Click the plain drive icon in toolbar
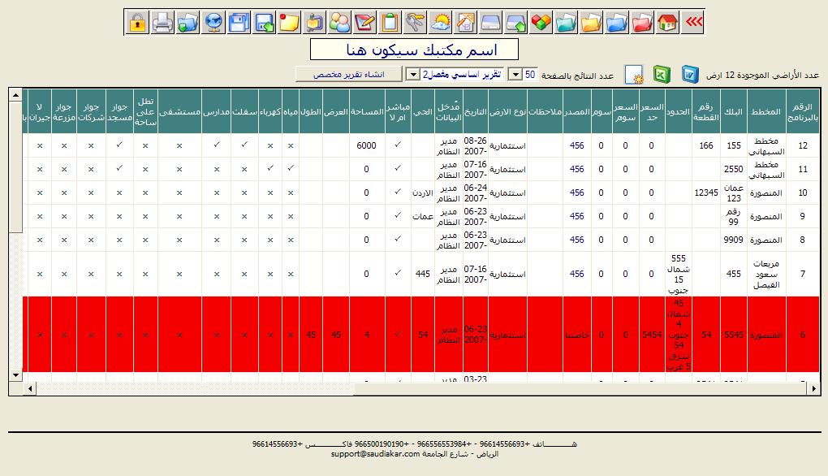This screenshot has height=476, width=828. pyautogui.click(x=491, y=23)
